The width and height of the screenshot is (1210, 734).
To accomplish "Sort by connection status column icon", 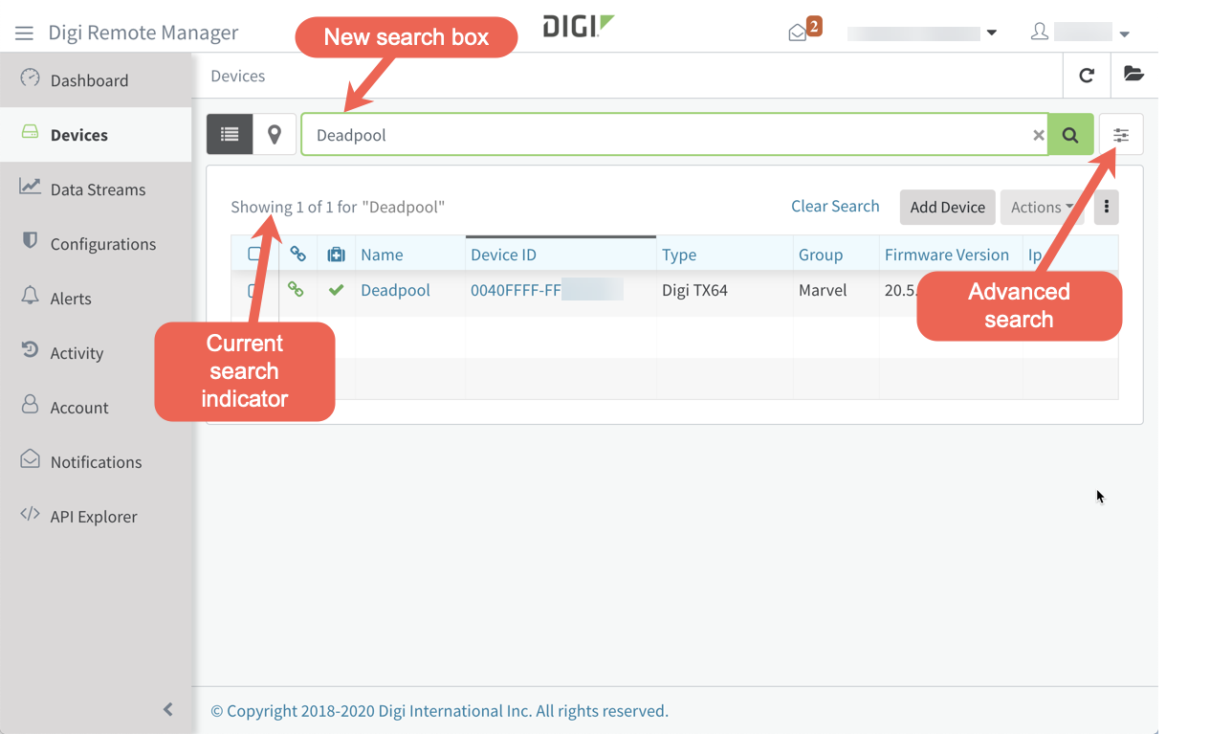I will (298, 255).
